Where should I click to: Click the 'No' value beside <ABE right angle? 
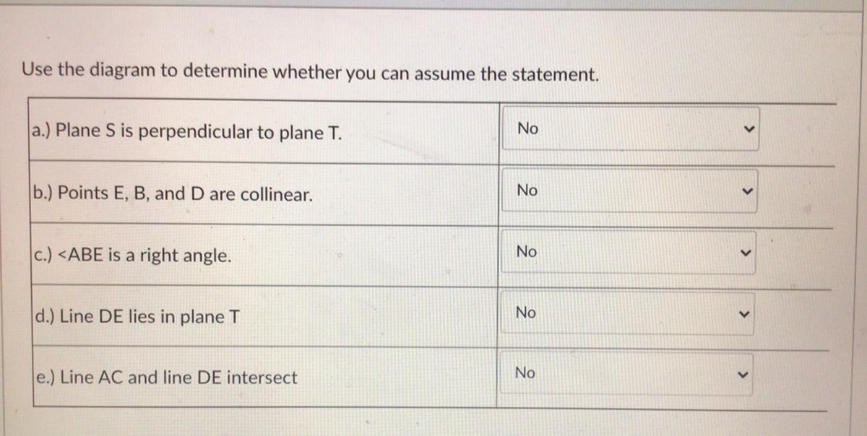coord(527,252)
